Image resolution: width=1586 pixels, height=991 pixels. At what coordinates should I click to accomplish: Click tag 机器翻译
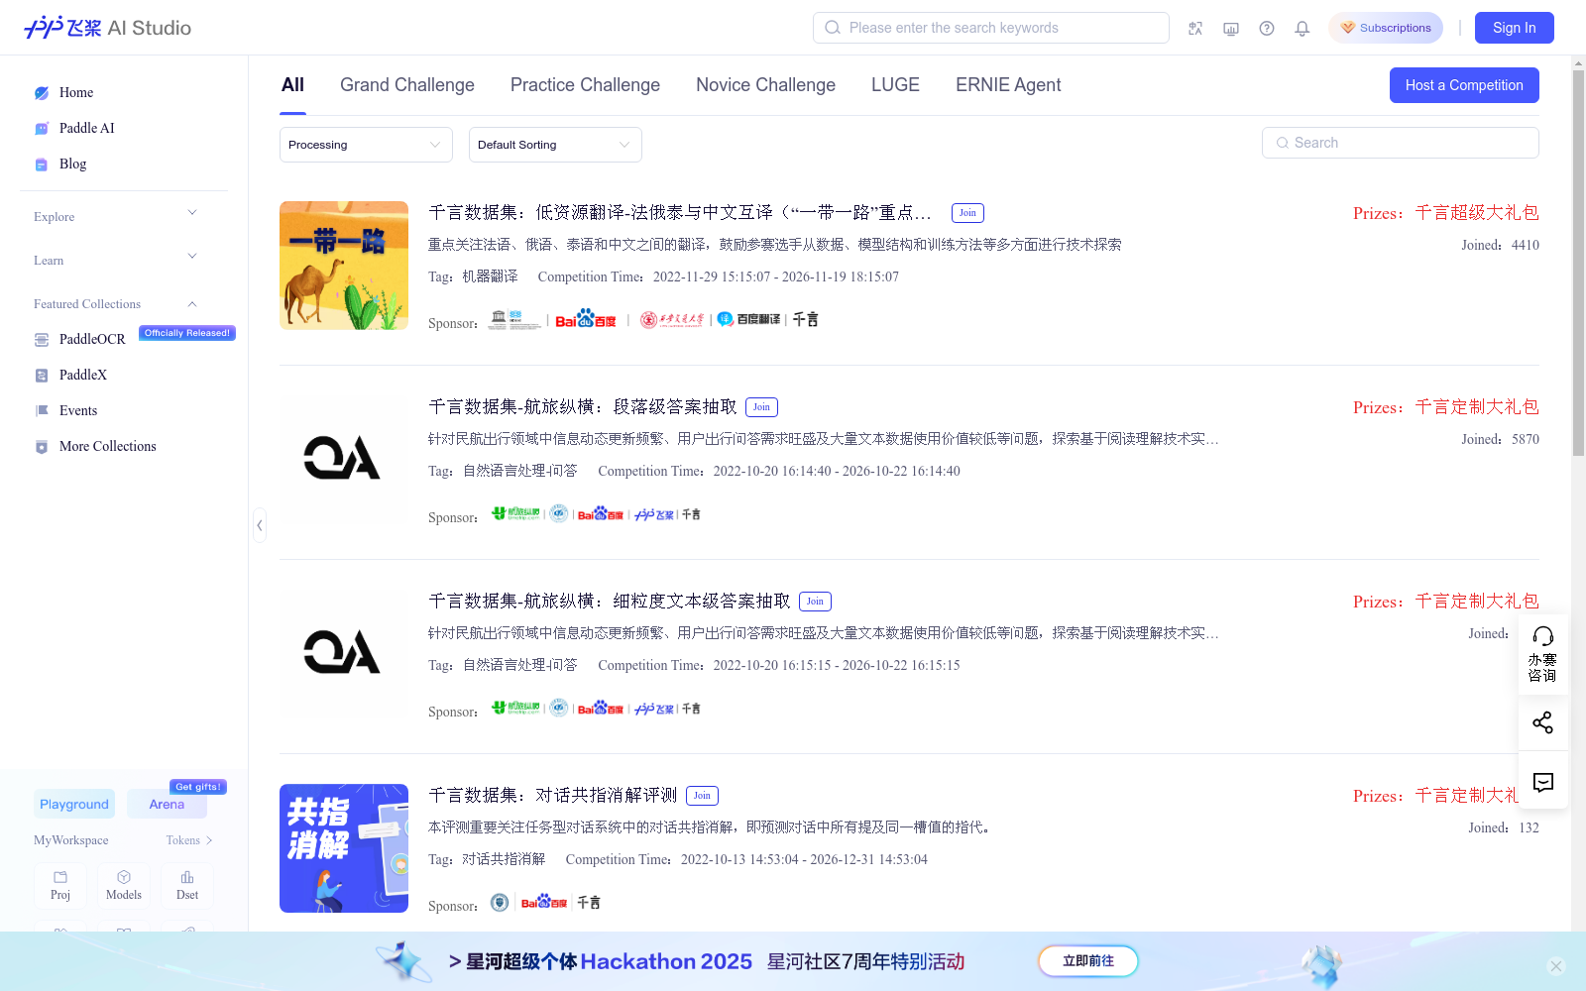(490, 277)
